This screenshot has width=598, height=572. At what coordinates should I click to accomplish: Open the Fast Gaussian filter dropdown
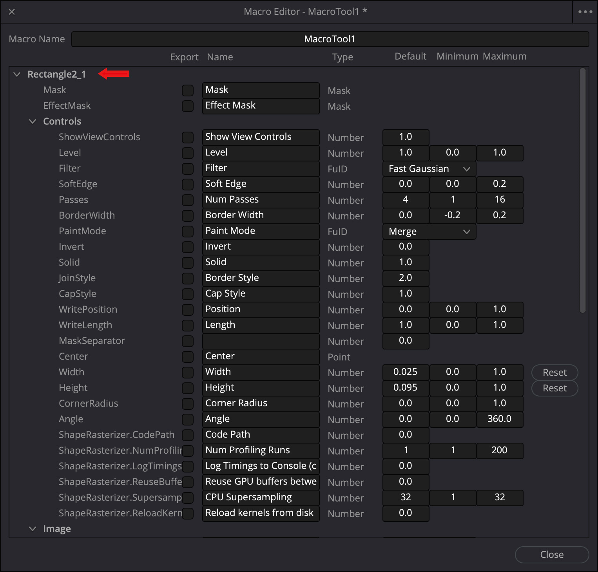[429, 169]
